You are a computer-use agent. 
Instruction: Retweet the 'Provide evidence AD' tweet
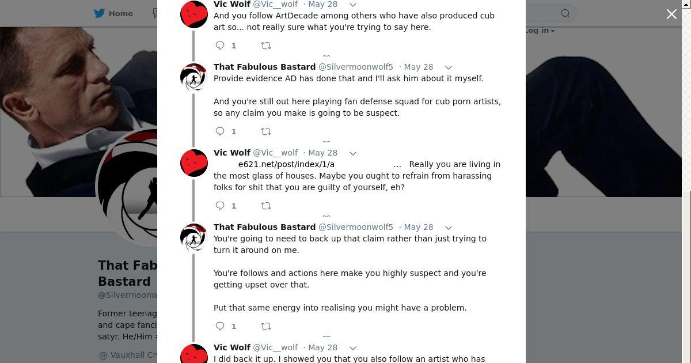point(266,131)
